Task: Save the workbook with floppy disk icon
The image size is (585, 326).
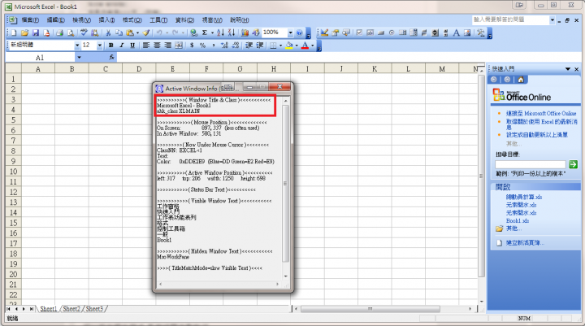Action: click(36, 33)
